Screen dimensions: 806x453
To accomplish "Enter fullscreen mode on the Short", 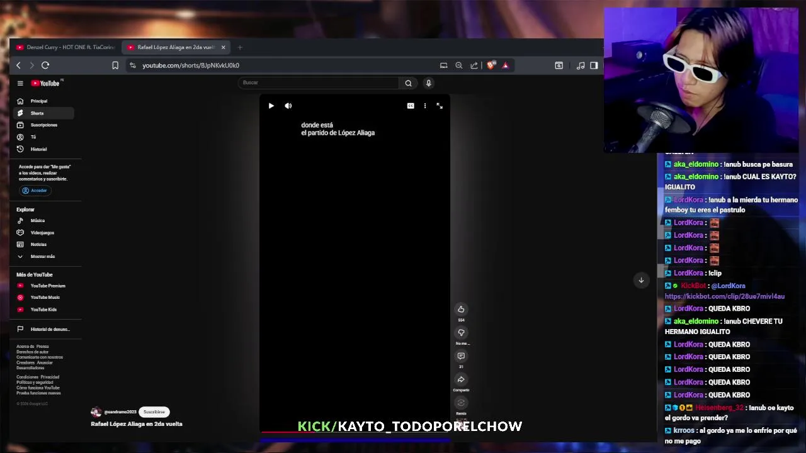I will (x=440, y=106).
